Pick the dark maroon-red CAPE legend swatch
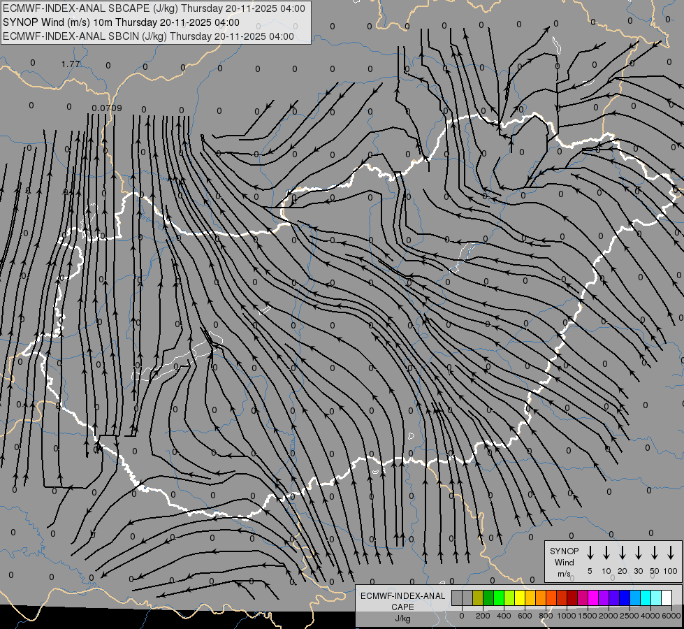 572,598
